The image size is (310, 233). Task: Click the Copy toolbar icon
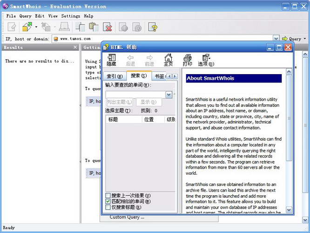point(80,27)
